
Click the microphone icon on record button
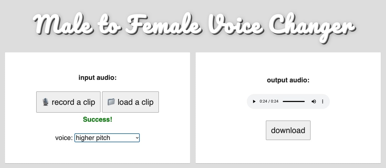(45, 102)
